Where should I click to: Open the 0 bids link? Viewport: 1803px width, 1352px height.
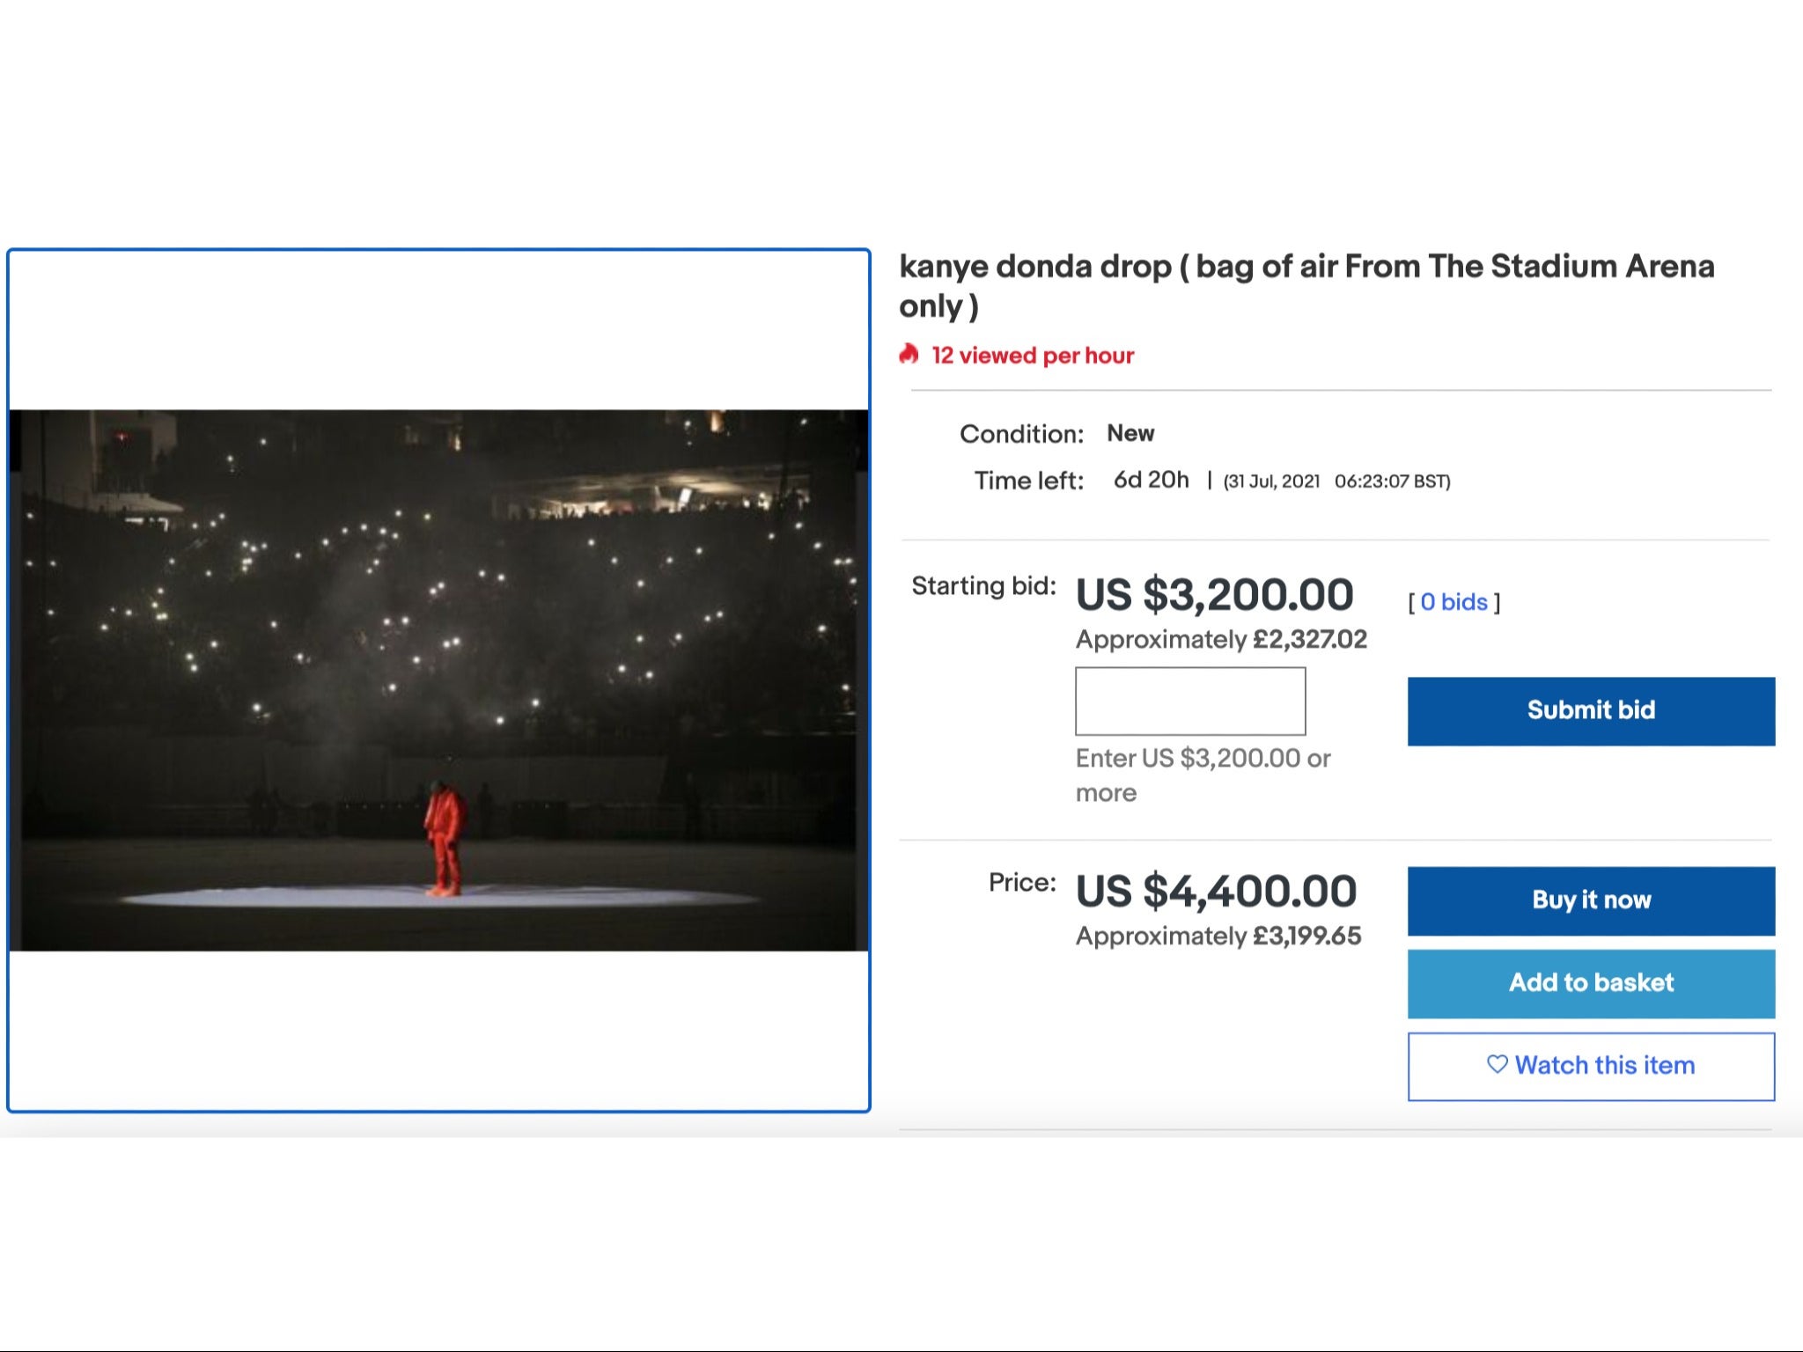click(1453, 602)
